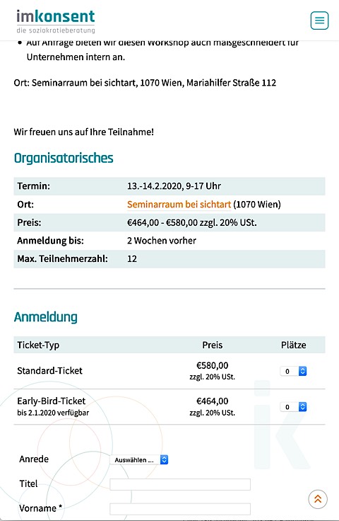The image size is (339, 521).
Task: Click the scroll-to-top double chevron icon
Action: (318, 499)
